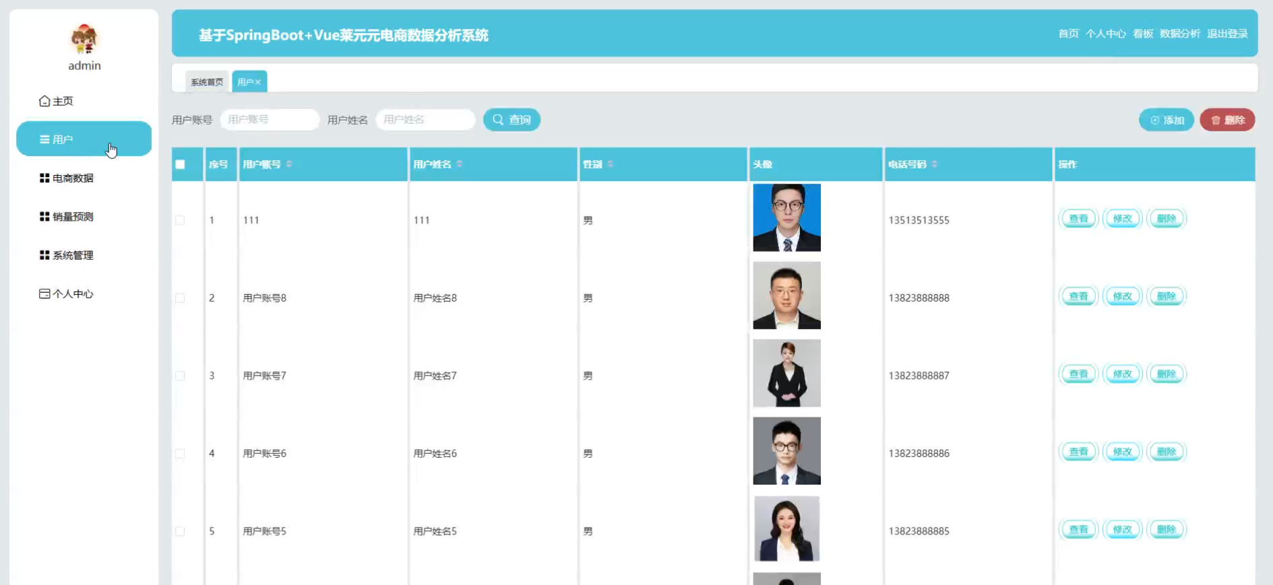The width and height of the screenshot is (1273, 585).
Task: Click 删除 in 用户账号7 row
Action: pos(1167,374)
